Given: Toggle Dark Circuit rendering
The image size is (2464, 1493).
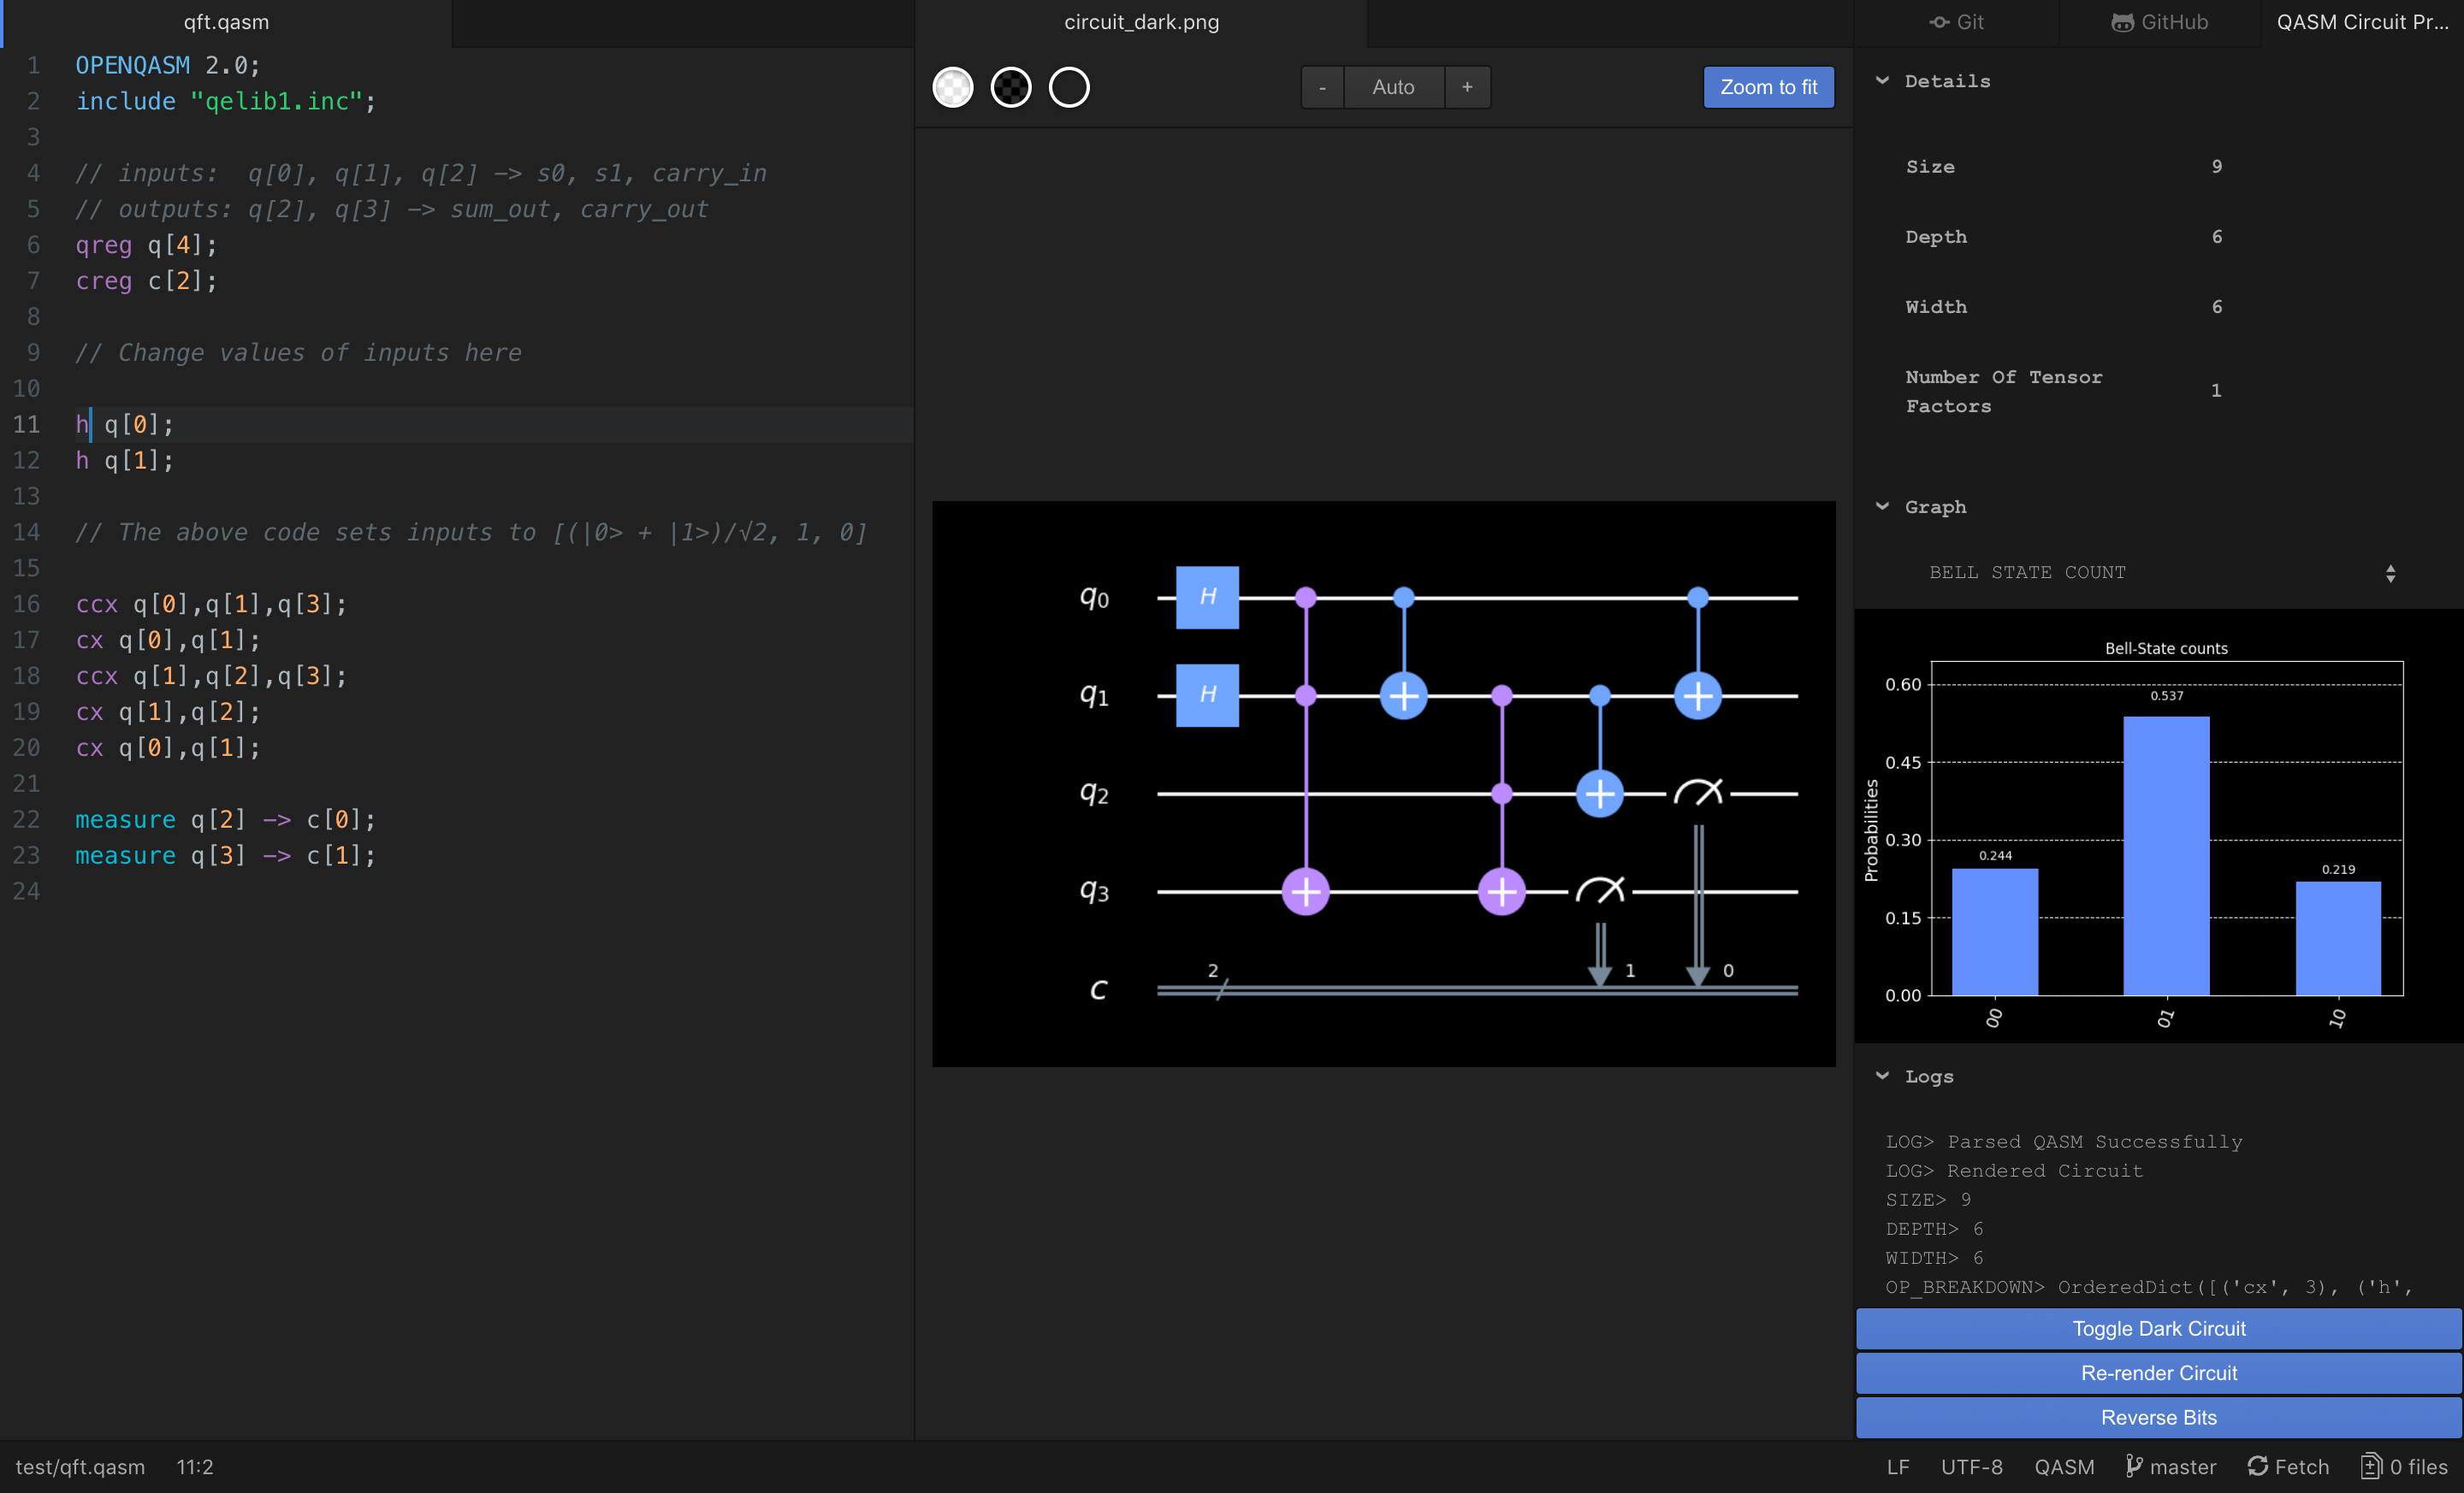Looking at the screenshot, I should pyautogui.click(x=2158, y=1328).
